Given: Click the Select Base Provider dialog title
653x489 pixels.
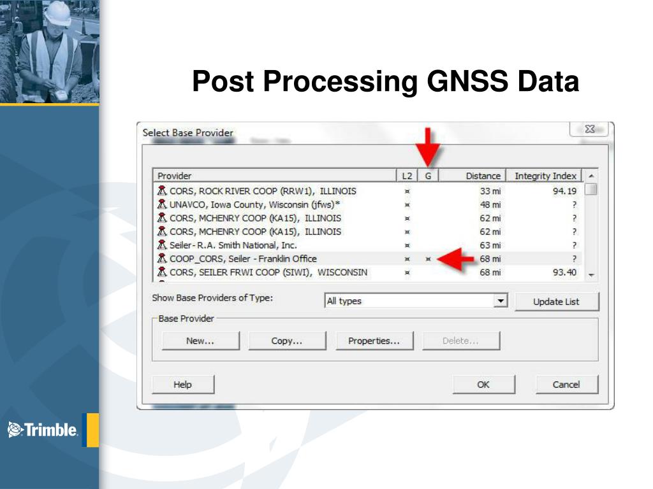Looking at the screenshot, I should [188, 132].
